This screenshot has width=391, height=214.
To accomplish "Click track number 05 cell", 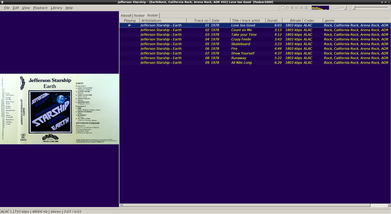I will [207, 44].
